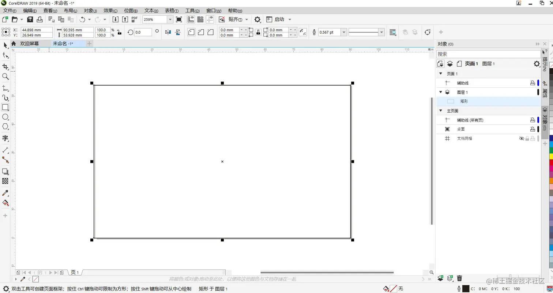Pick the red swatch in the palette

click(x=551, y=162)
